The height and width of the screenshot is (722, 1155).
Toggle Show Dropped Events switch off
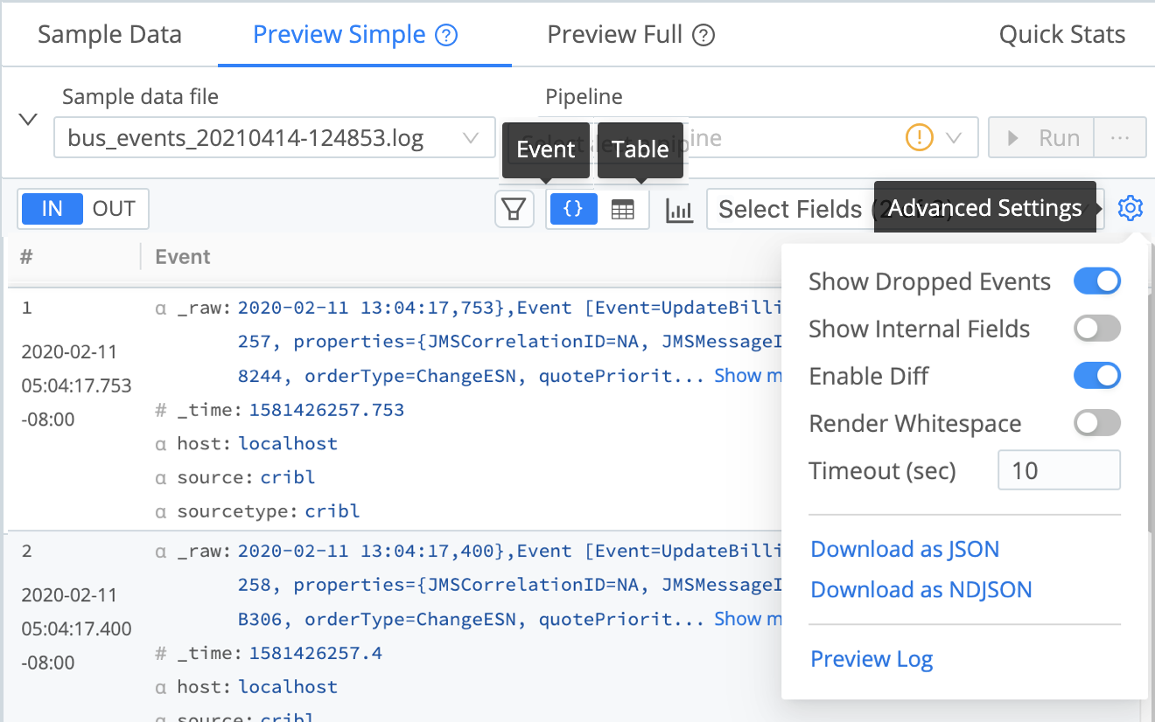click(x=1096, y=281)
